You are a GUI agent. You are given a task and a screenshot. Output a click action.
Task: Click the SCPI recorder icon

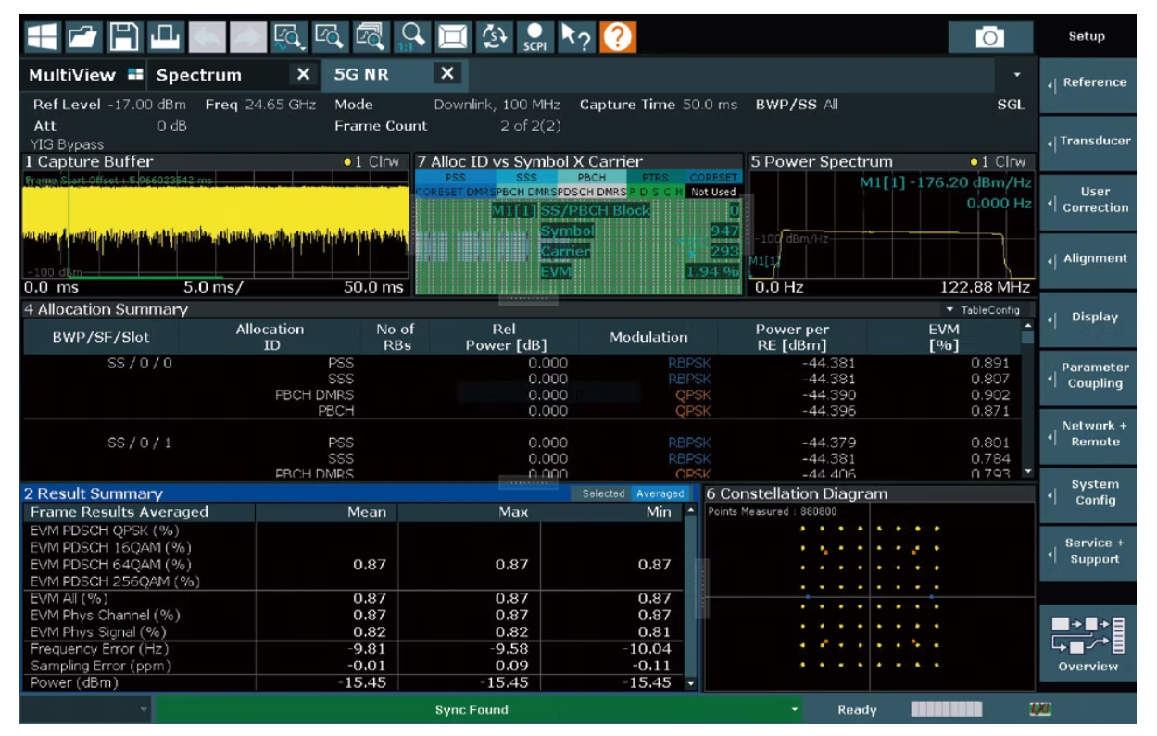coord(534,37)
